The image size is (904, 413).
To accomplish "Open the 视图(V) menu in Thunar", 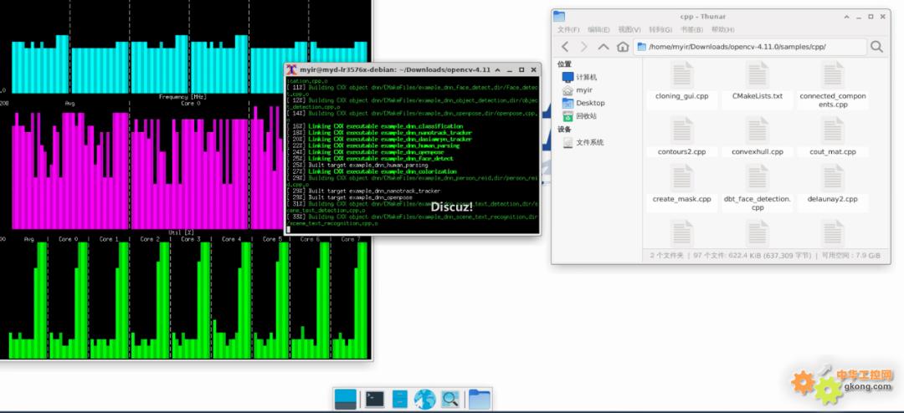I will click(629, 29).
